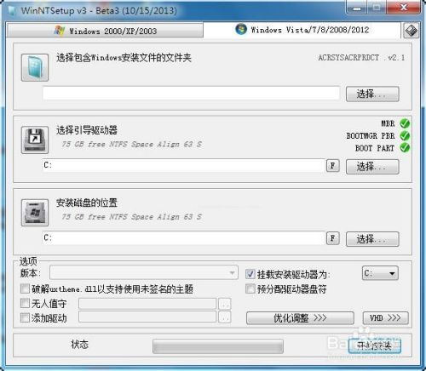
Task: Click the BOOT PART green status check
Action: pyautogui.click(x=405, y=148)
